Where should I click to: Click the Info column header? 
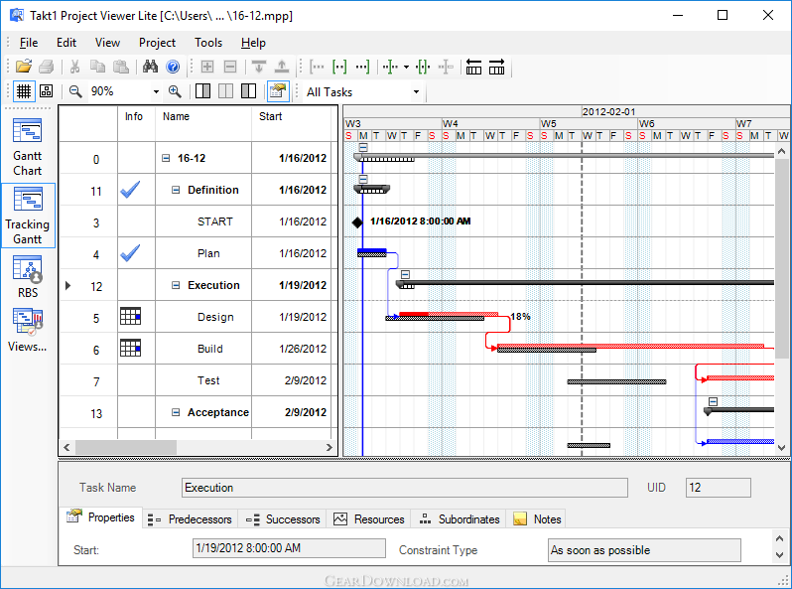click(x=136, y=123)
